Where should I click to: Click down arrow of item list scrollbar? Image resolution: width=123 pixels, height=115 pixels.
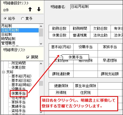click(x=41, y=112)
